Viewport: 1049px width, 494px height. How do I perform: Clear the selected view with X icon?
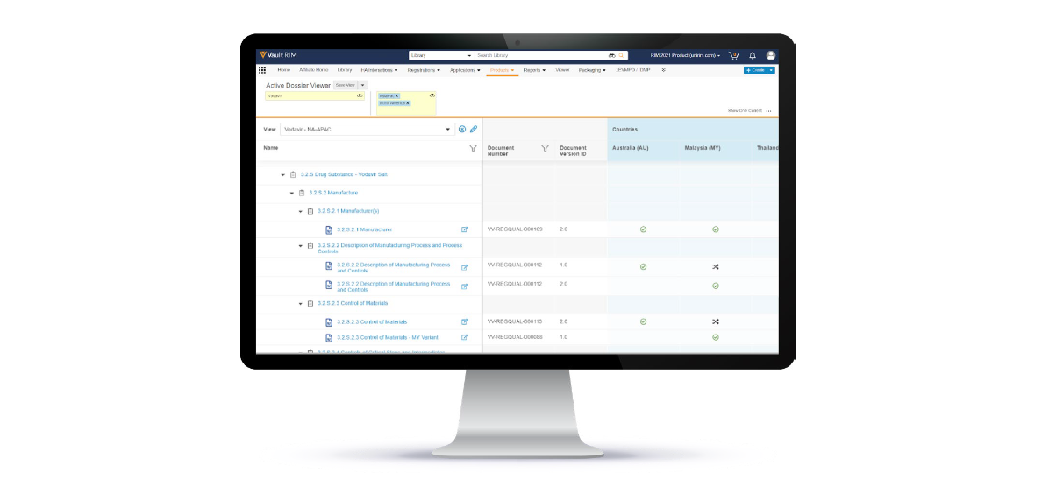coord(462,129)
